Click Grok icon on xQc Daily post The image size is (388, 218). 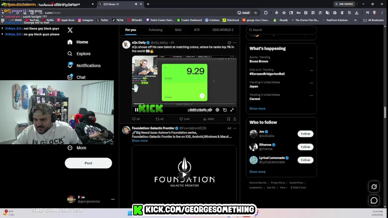229,43
